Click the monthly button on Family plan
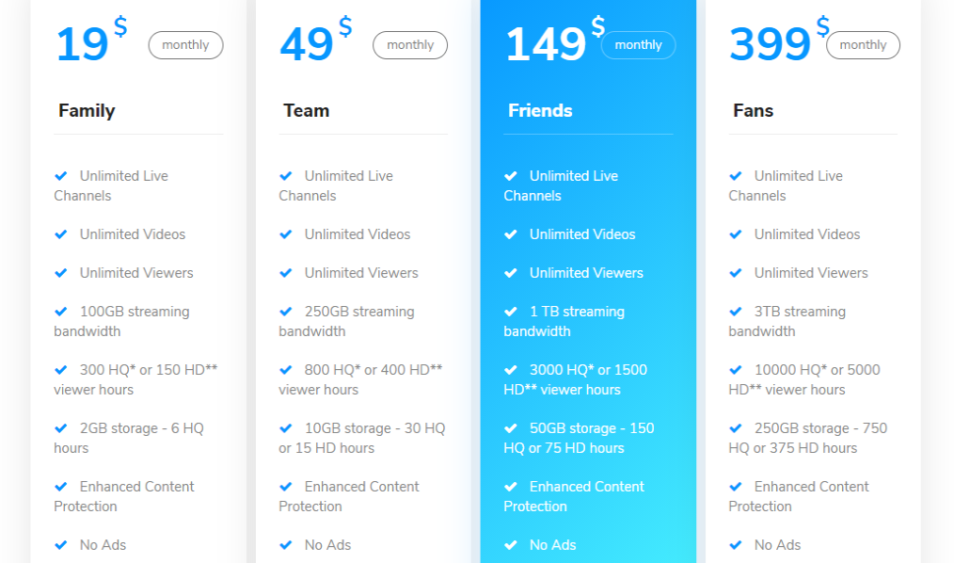The width and height of the screenshot is (954, 563). (x=185, y=45)
